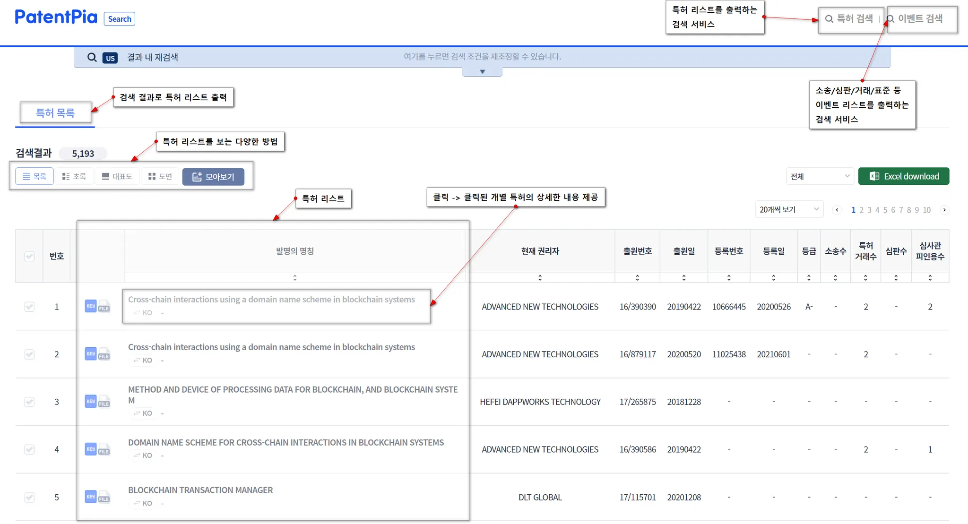This screenshot has height=524, width=968.
Task: Click the KEY icon in row 1
Action: tap(90, 306)
